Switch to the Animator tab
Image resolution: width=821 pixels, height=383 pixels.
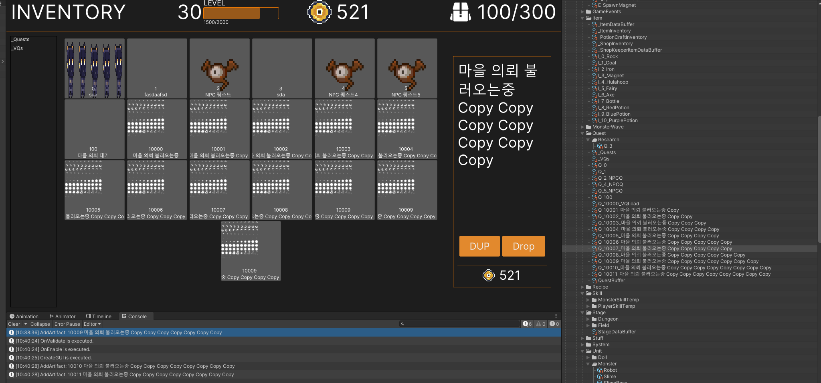point(62,316)
